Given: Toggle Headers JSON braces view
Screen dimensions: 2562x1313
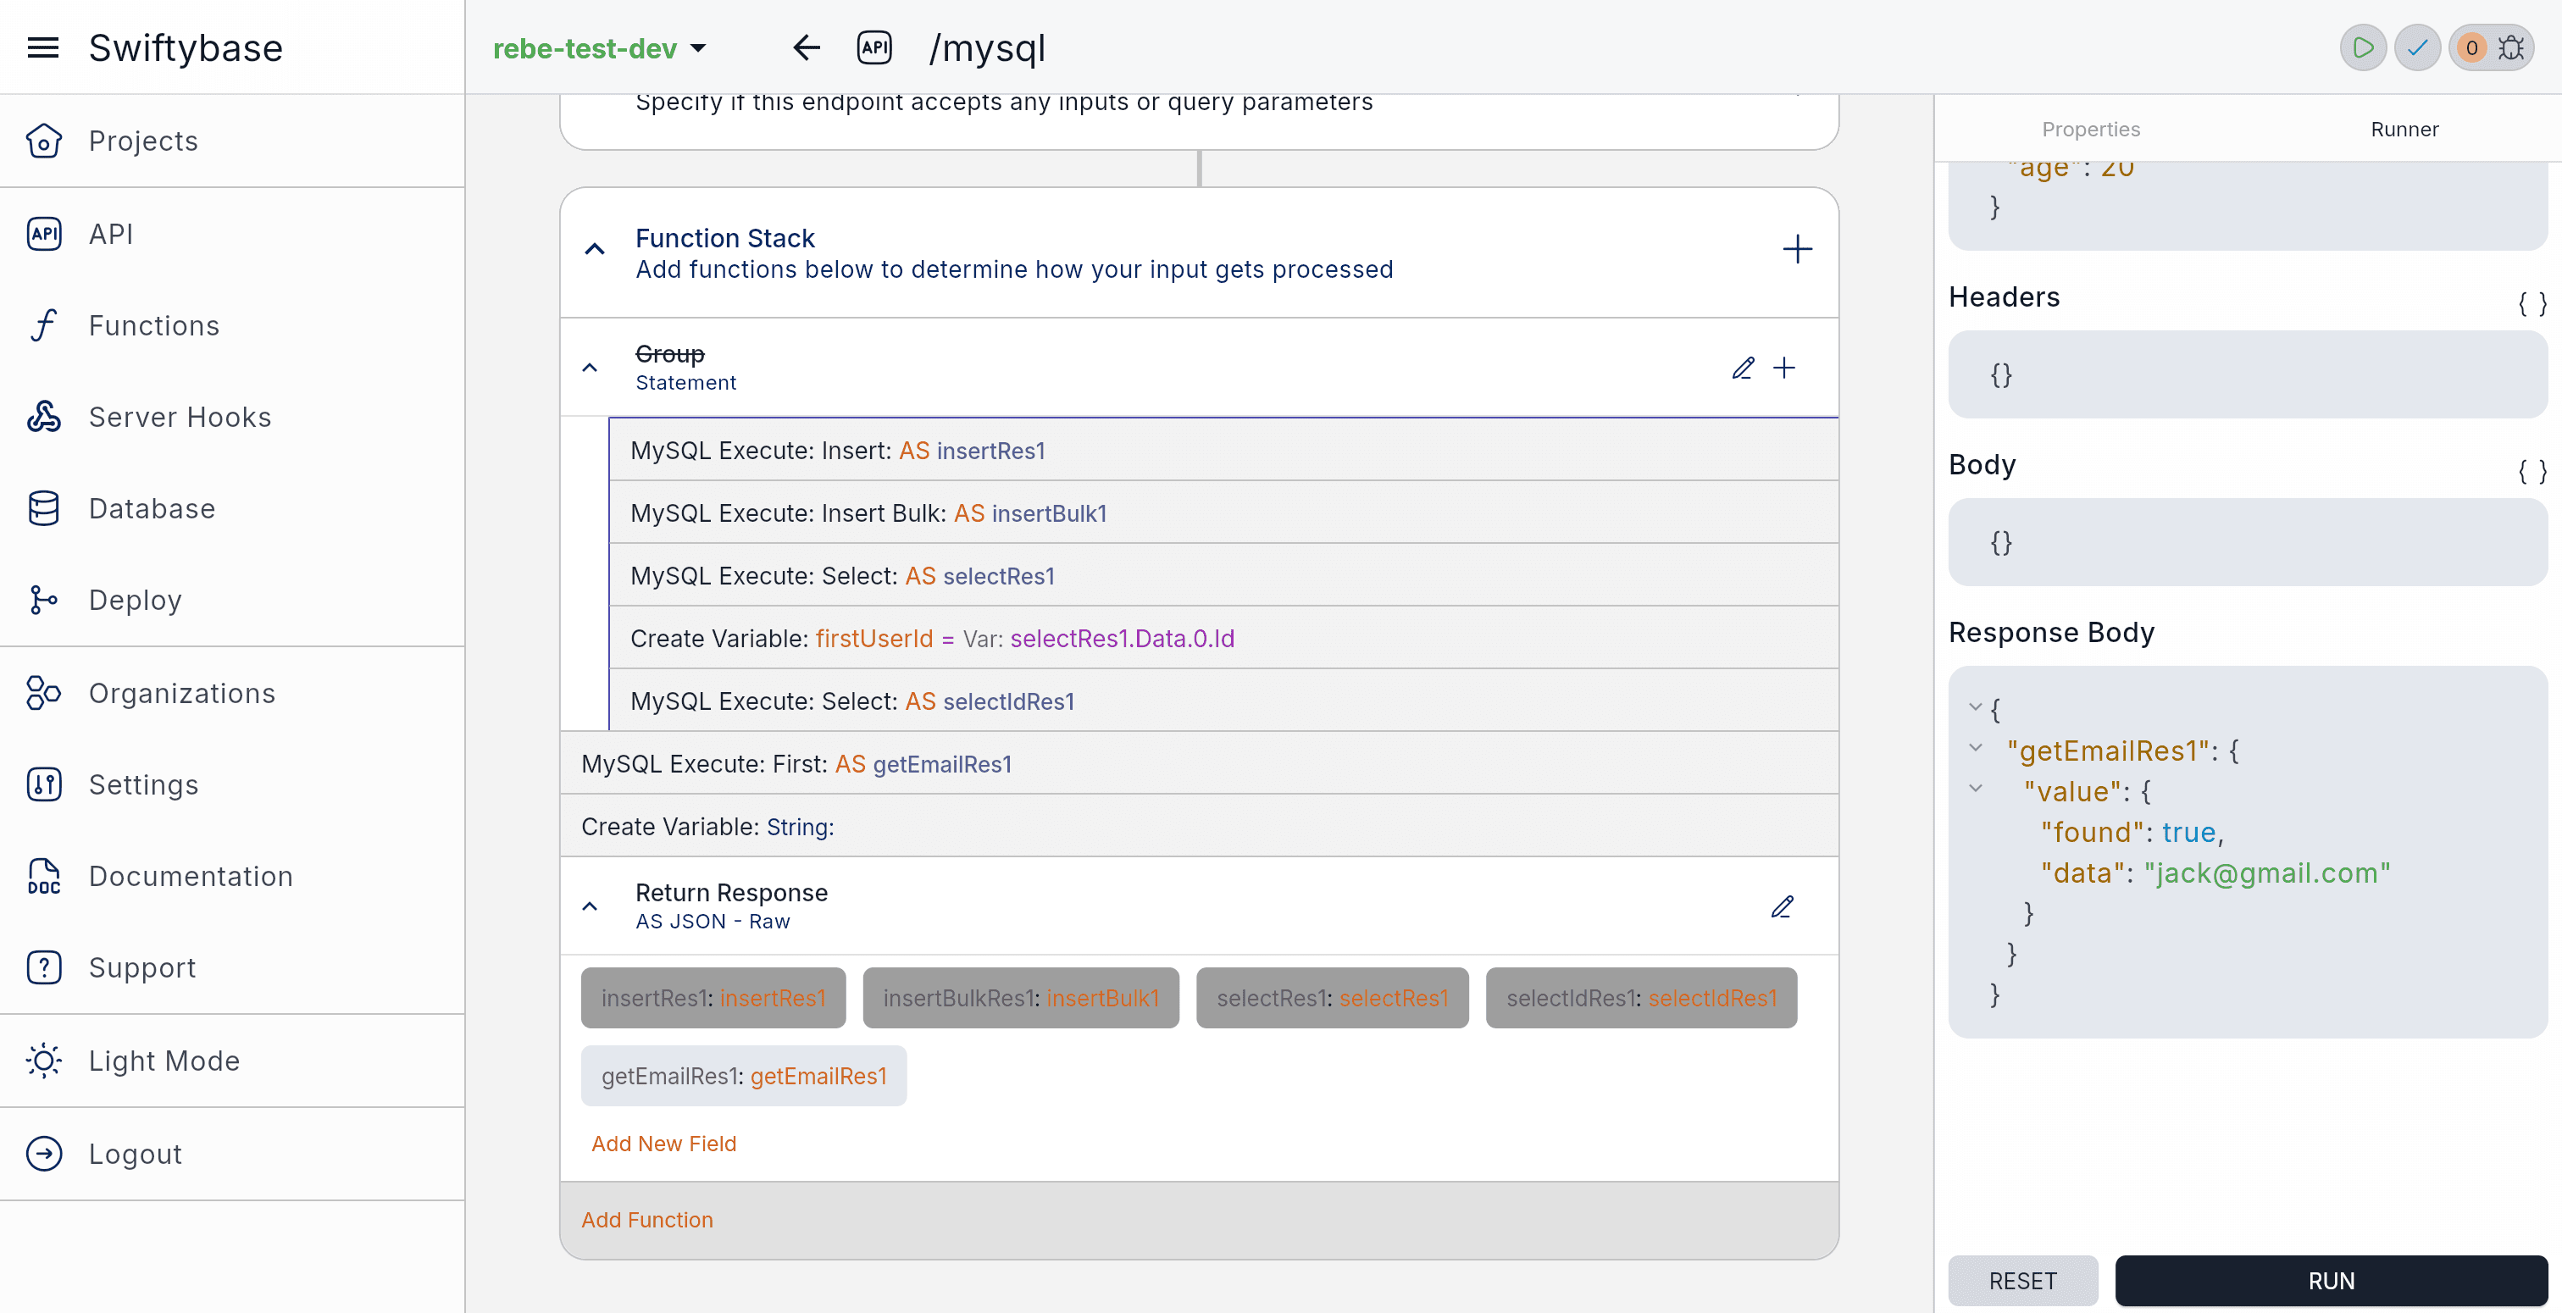Looking at the screenshot, I should [x=2532, y=303].
